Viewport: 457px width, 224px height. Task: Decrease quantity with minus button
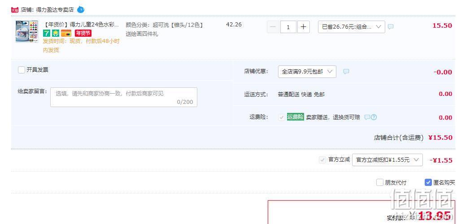[273, 27]
